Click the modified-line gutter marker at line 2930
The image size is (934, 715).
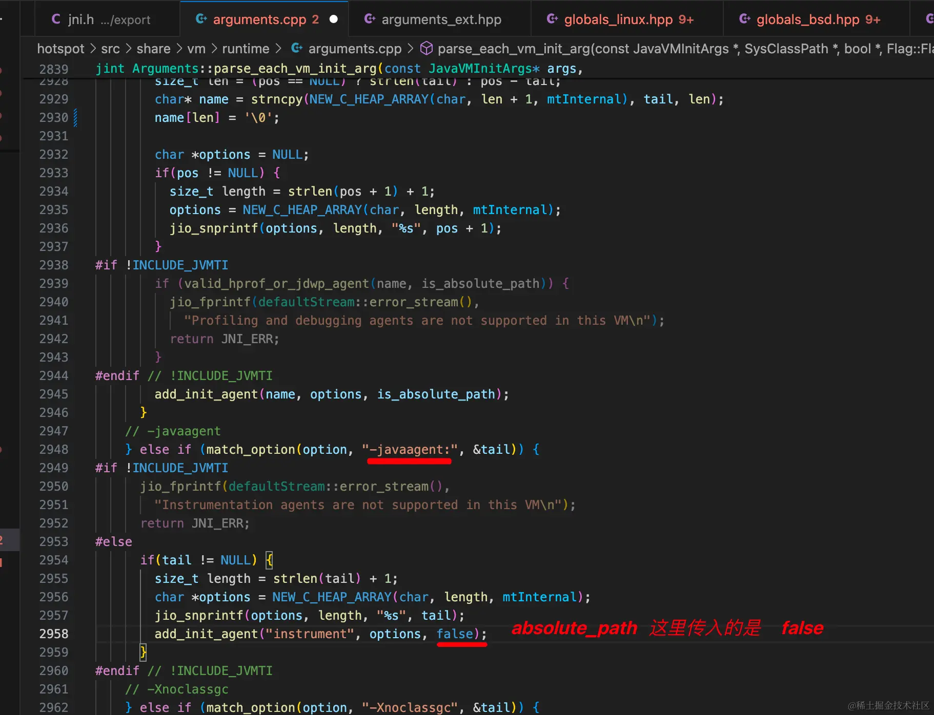[76, 118]
